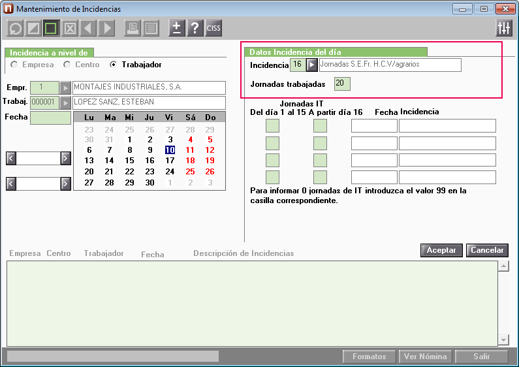Viewport: 519px width, 367px height.
Task: Go to next record with right arrow icon
Action: (x=106, y=28)
